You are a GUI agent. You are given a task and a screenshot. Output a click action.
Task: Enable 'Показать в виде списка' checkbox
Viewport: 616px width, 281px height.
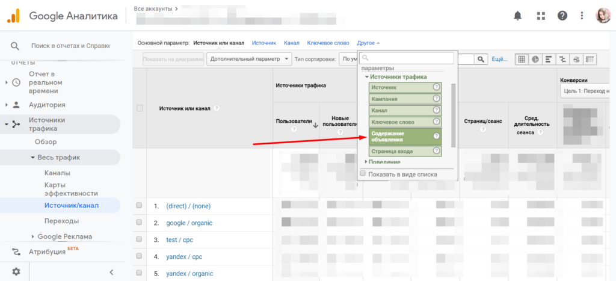pyautogui.click(x=363, y=174)
